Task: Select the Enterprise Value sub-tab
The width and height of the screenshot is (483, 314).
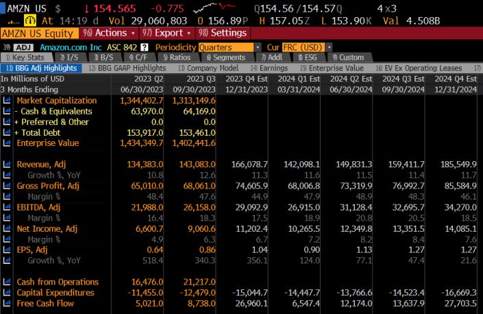Action: (x=332, y=68)
